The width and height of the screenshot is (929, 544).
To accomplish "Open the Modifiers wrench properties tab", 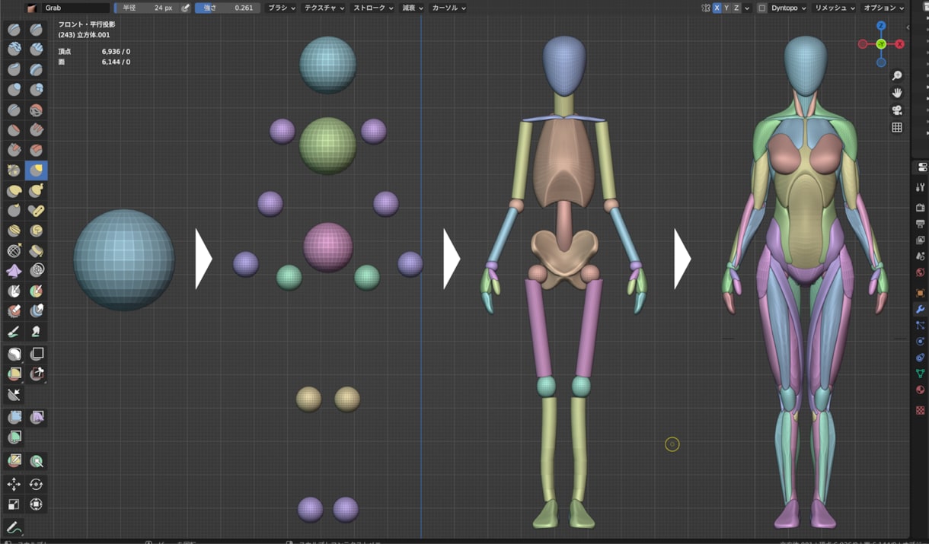I will pos(920,310).
